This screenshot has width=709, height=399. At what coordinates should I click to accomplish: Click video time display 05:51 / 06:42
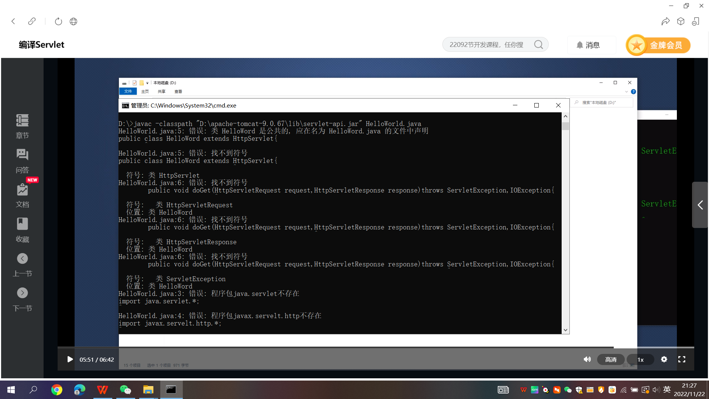point(97,359)
